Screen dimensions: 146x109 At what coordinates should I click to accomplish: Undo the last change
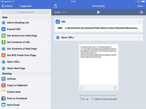(x=57, y=12)
